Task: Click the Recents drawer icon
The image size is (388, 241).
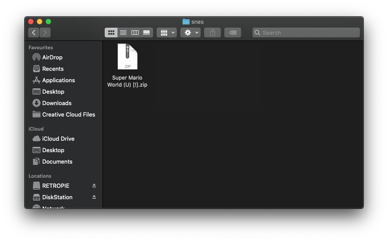Action: [37, 69]
